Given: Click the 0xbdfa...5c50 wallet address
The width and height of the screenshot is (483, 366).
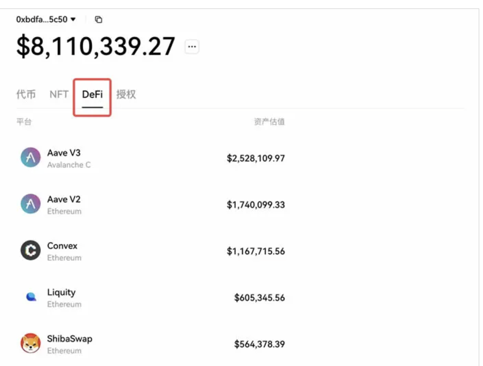Looking at the screenshot, I should point(42,19).
